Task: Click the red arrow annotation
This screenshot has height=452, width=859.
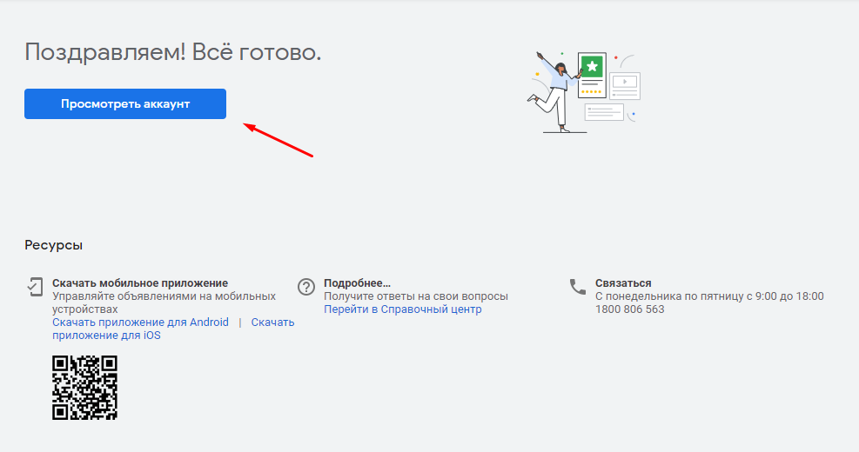Action: tap(278, 141)
